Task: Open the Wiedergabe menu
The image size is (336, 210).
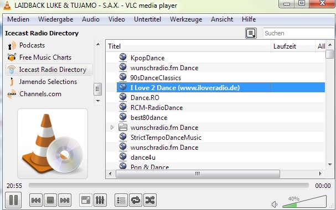Action: pos(56,19)
